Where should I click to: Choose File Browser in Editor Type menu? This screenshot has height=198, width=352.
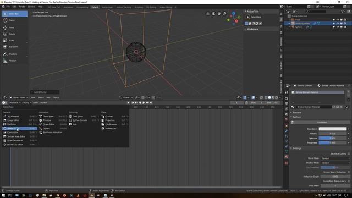115,124
